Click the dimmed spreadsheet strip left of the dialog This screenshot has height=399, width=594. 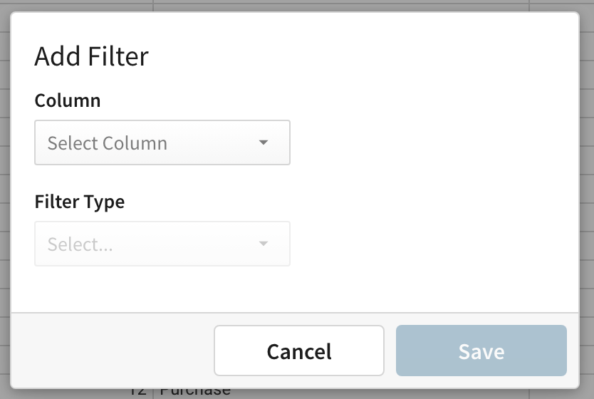[x=5, y=199]
